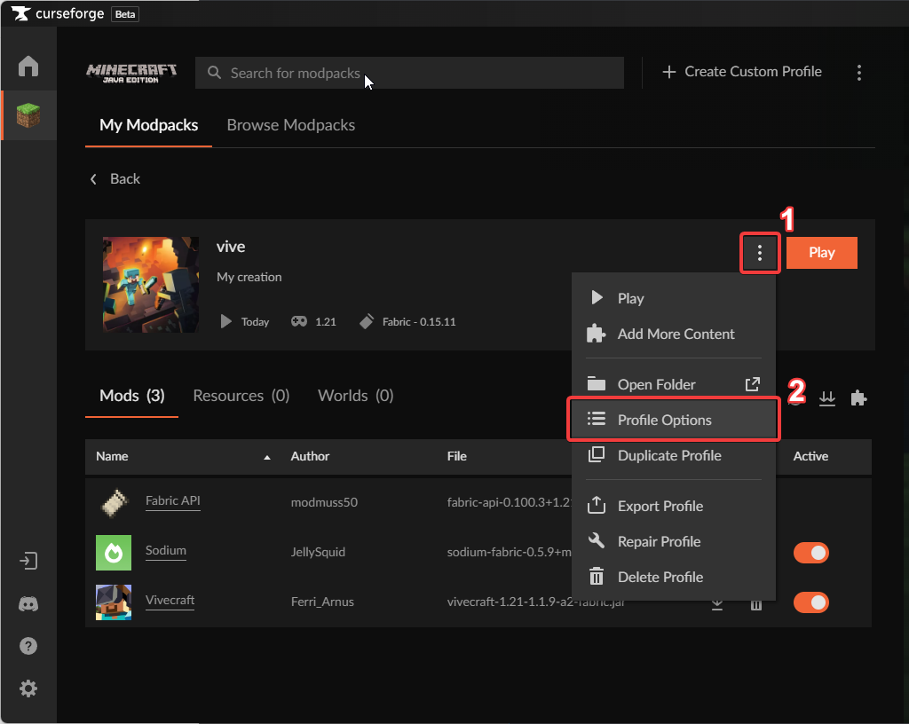Click the trash icon in the Vivecraft row
Image resolution: width=909 pixels, height=724 pixels.
point(756,605)
